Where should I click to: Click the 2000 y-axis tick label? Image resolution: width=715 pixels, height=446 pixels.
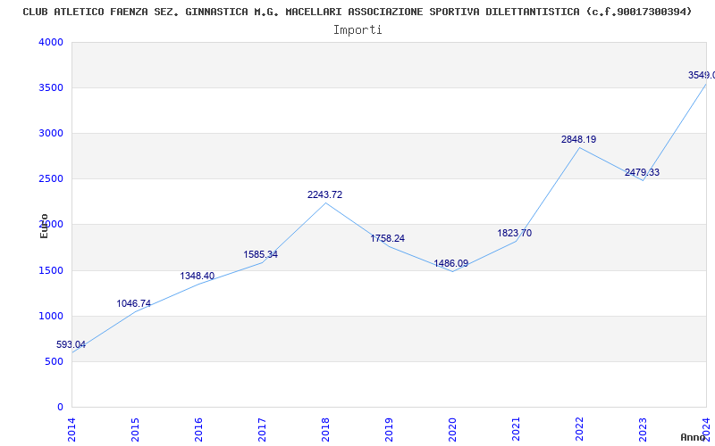point(51,224)
